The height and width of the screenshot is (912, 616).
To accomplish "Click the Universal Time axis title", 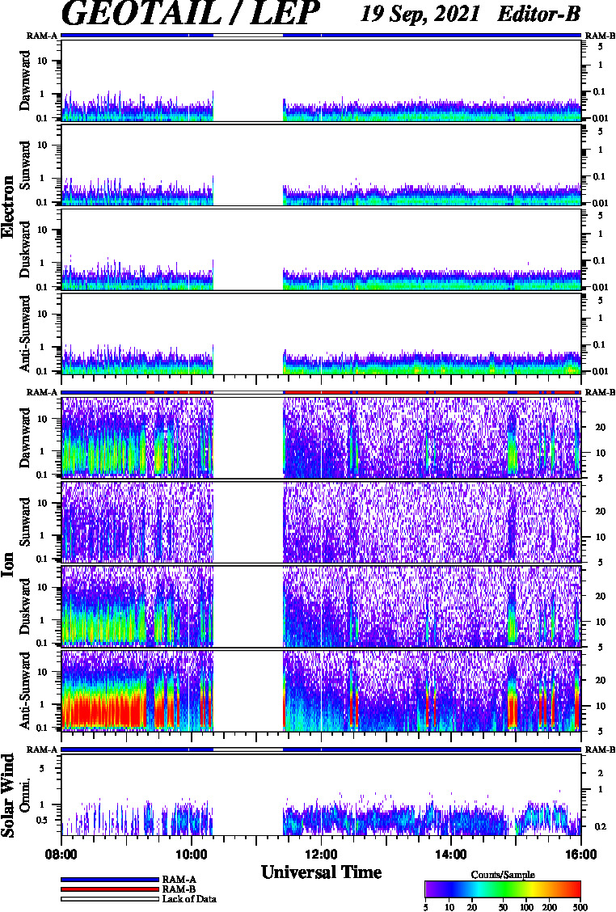I will click(x=321, y=872).
